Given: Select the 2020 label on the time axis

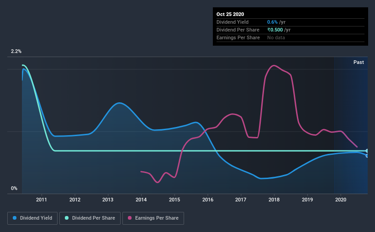Looking at the screenshot, I should 341,200.
